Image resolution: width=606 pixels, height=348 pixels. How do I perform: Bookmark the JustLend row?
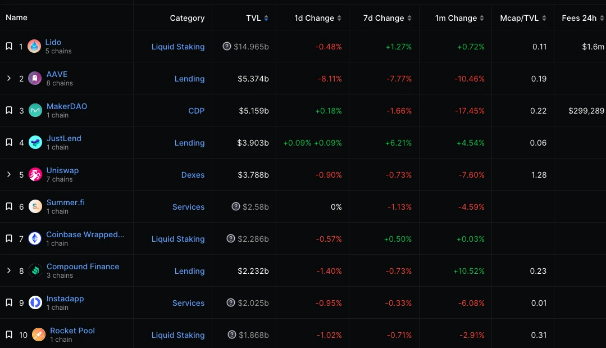[9, 143]
